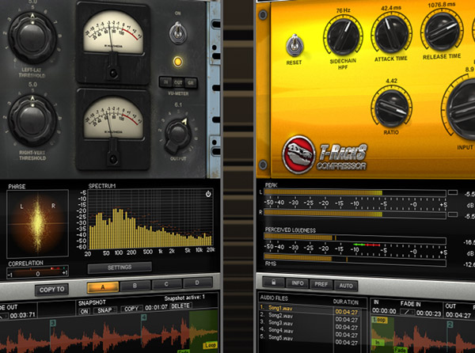Screen dimensions: 475x353
Task: Select snapshot marker 2 on right waveform
Action: (450, 325)
